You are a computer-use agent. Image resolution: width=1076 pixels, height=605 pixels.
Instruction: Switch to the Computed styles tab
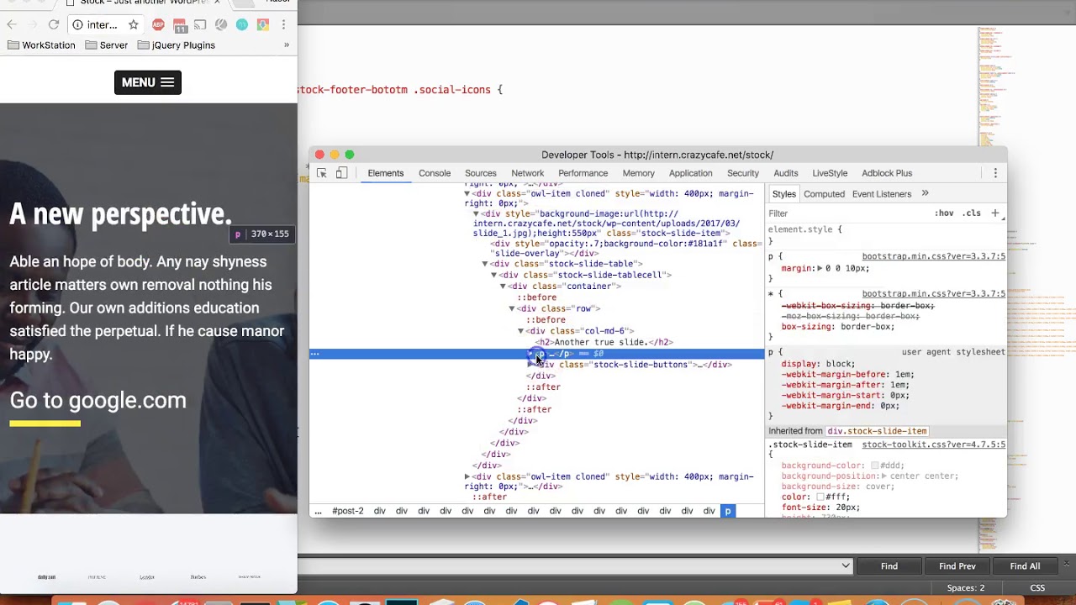824,194
